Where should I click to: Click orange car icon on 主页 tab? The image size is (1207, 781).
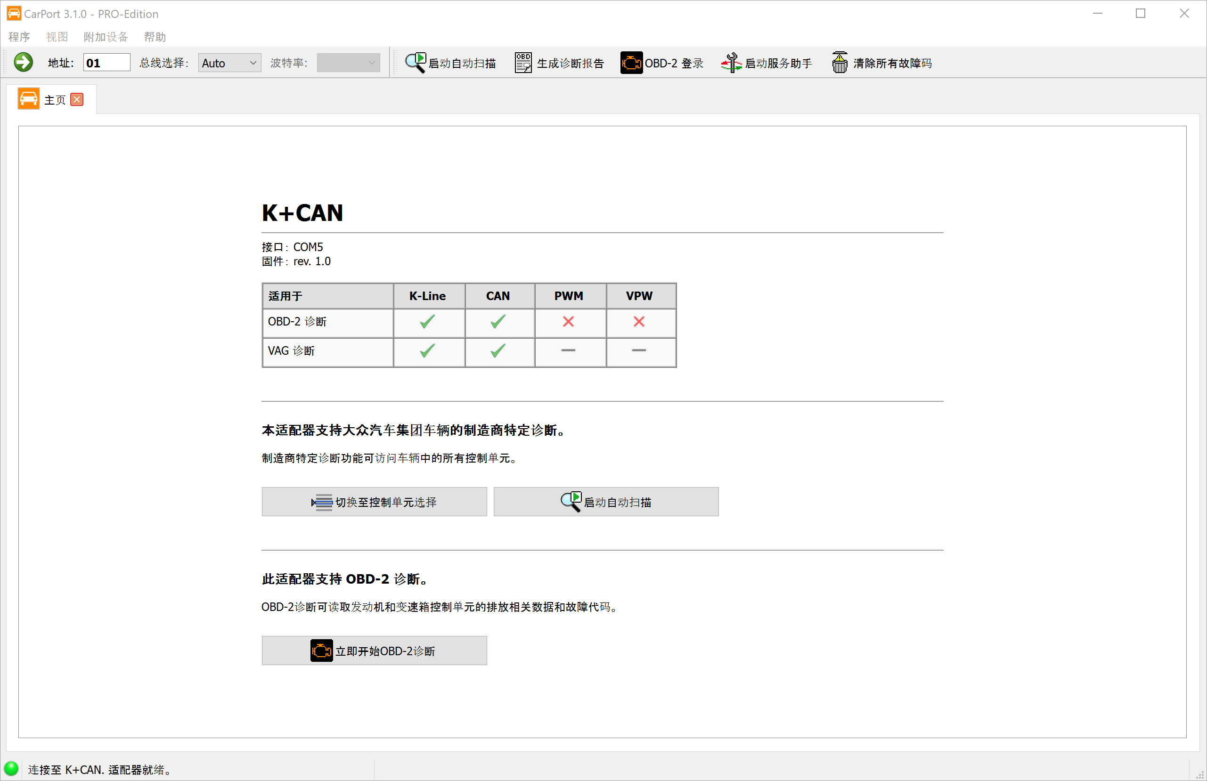coord(28,99)
